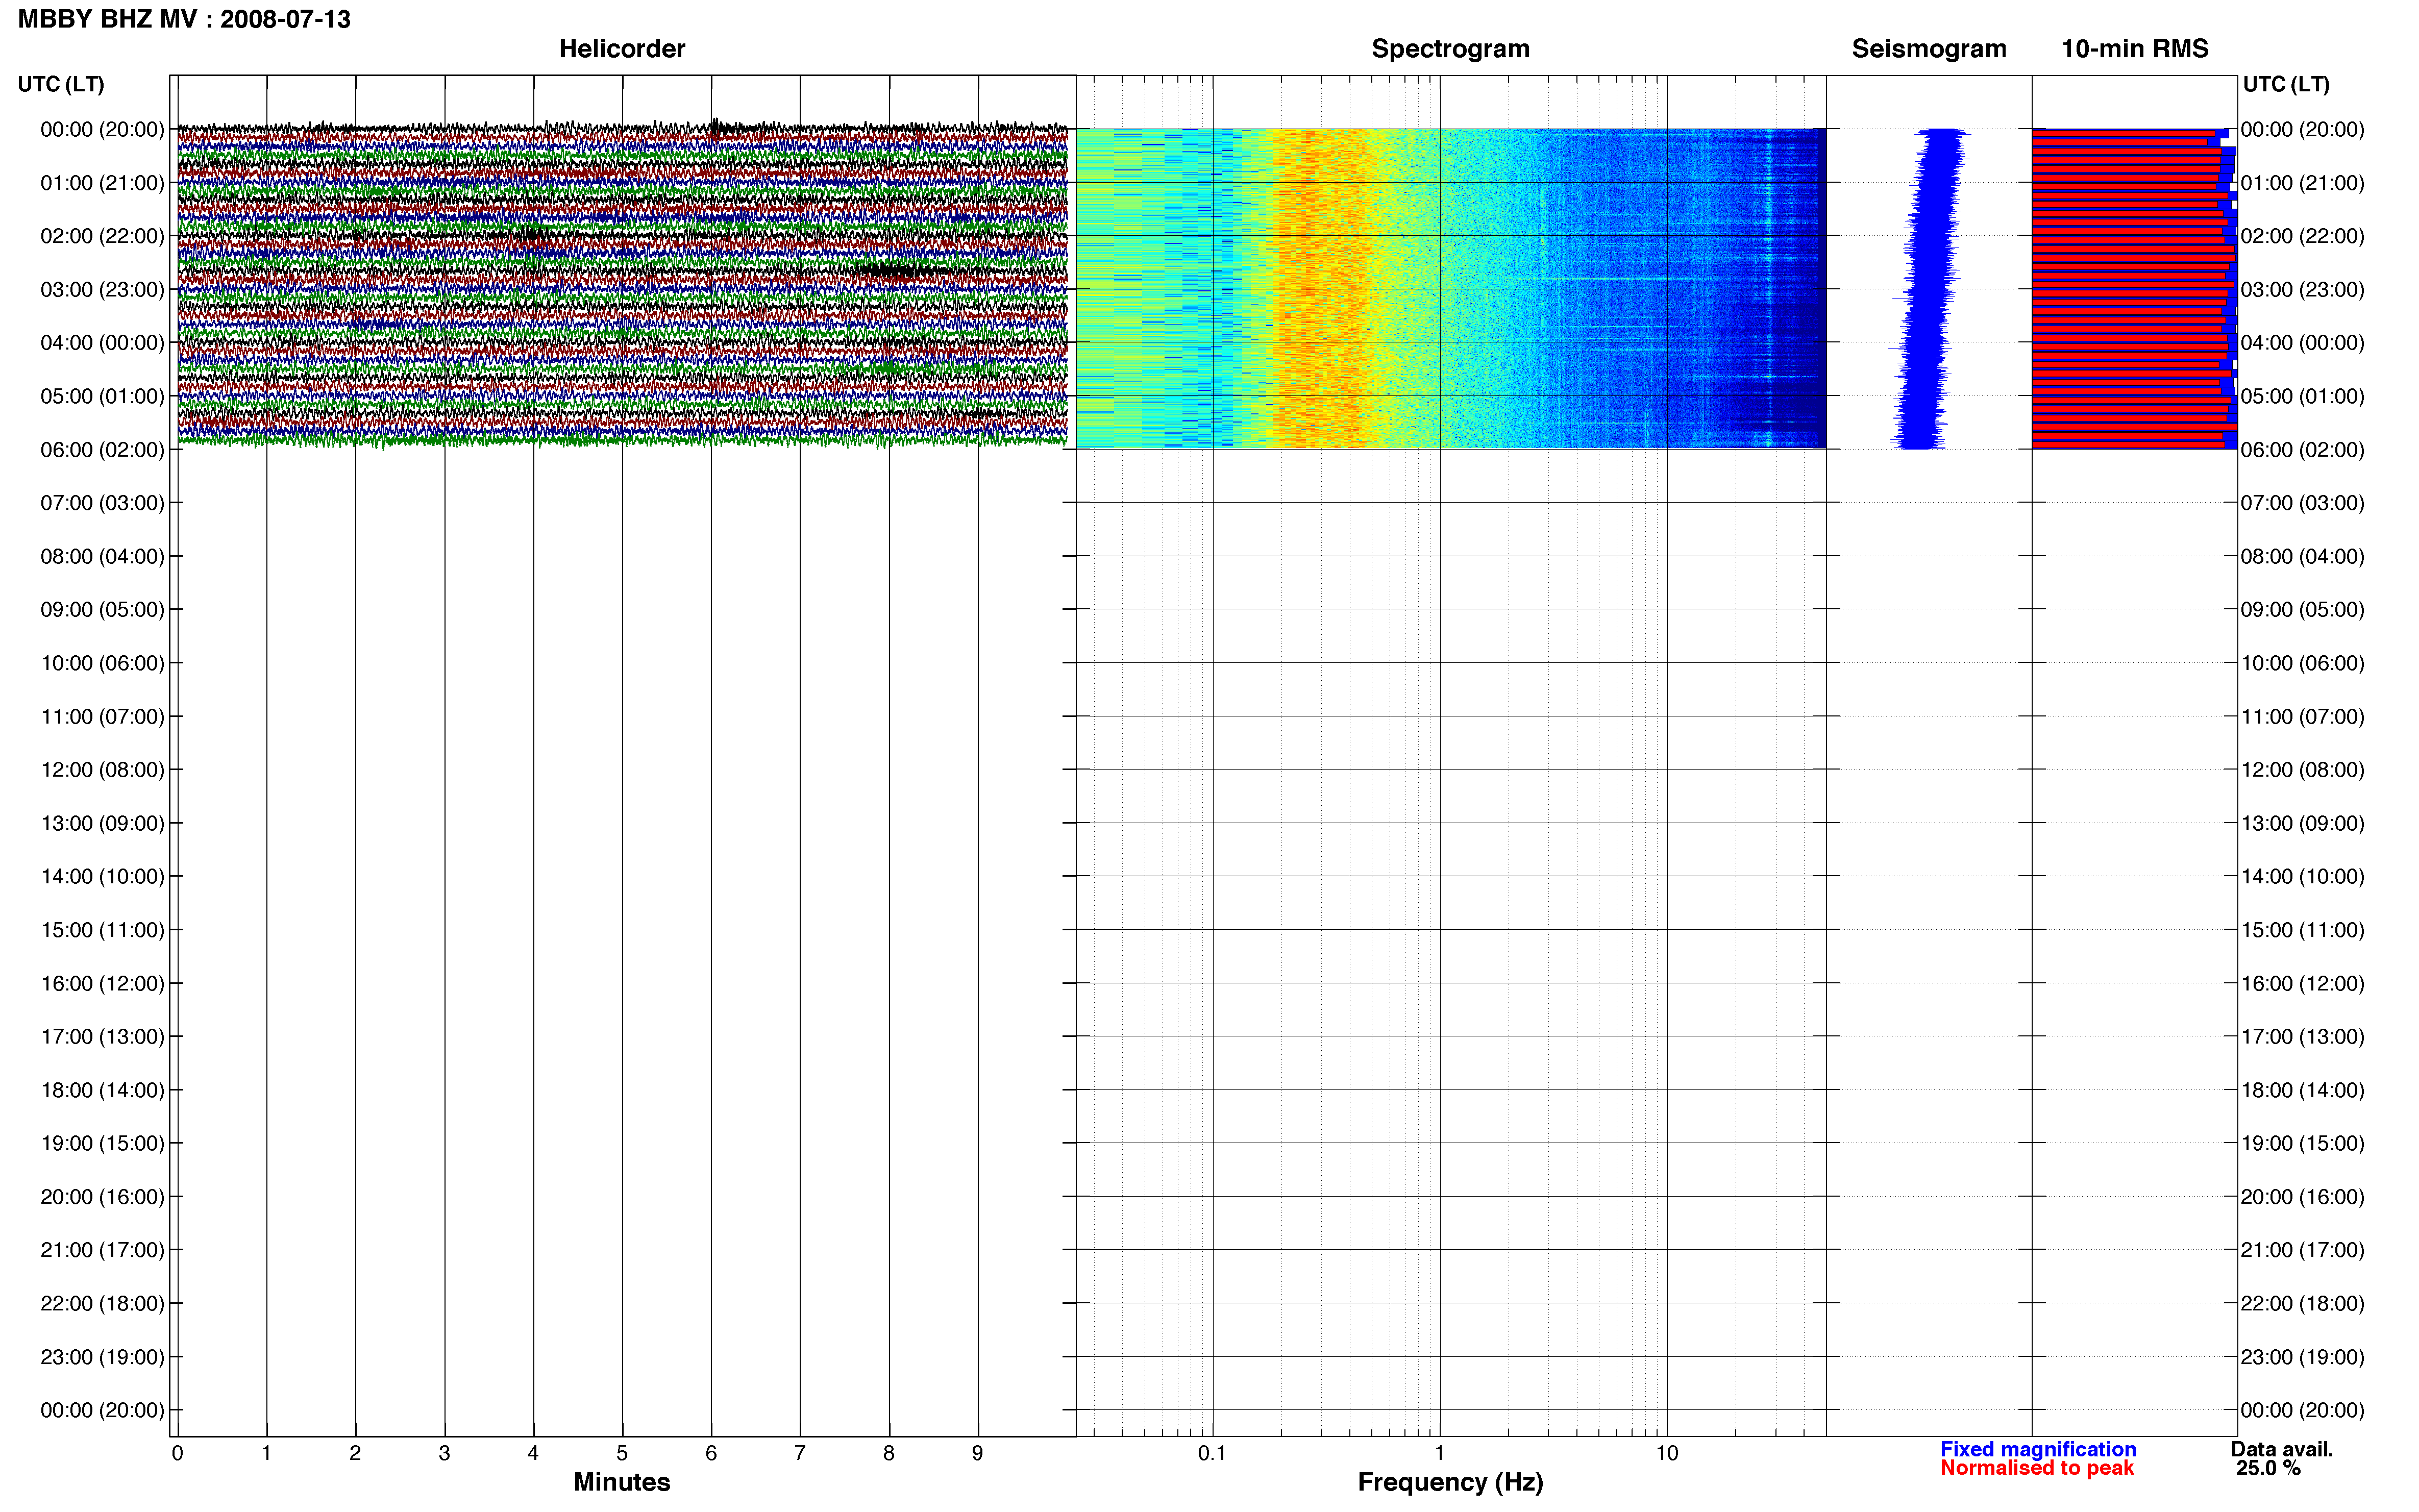This screenshot has height=1512, width=2419.
Task: Click the plot title 'MBBY BHZ MV : 2008-07-13'
Action: [x=184, y=19]
